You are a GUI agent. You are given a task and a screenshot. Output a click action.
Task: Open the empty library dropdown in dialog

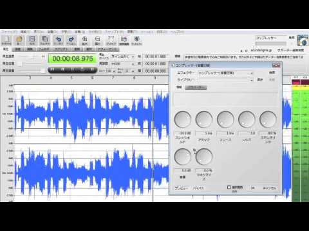pyautogui.click(x=225, y=80)
